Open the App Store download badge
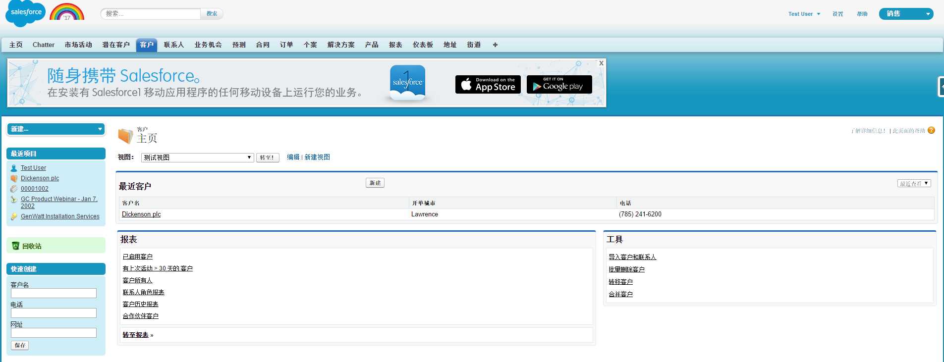Image resolution: width=944 pixels, height=362 pixels. point(488,84)
